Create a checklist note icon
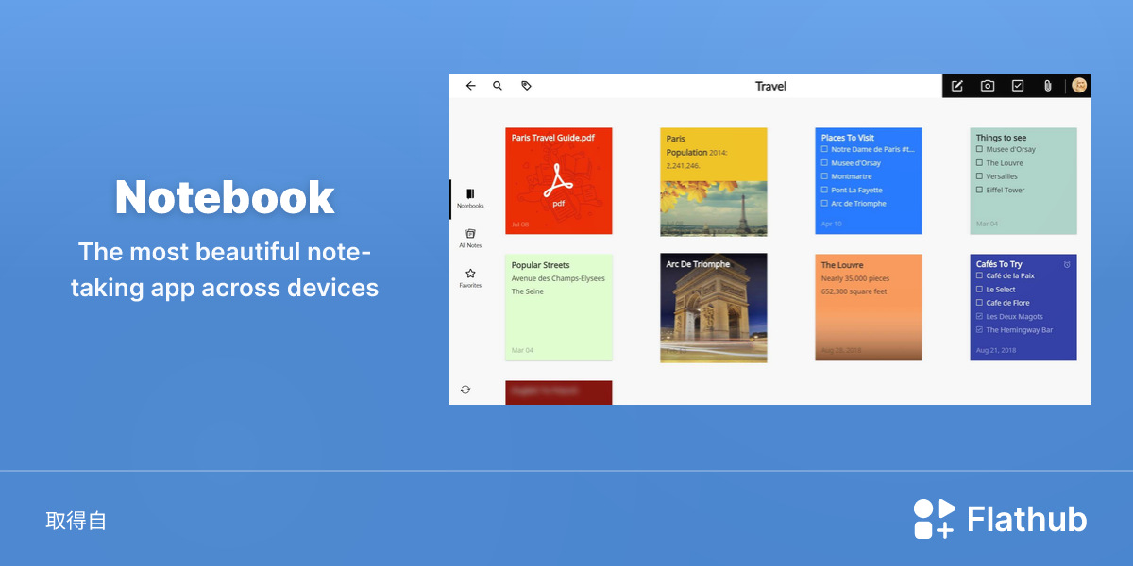Viewport: 1133px width, 566px height. coord(1018,86)
